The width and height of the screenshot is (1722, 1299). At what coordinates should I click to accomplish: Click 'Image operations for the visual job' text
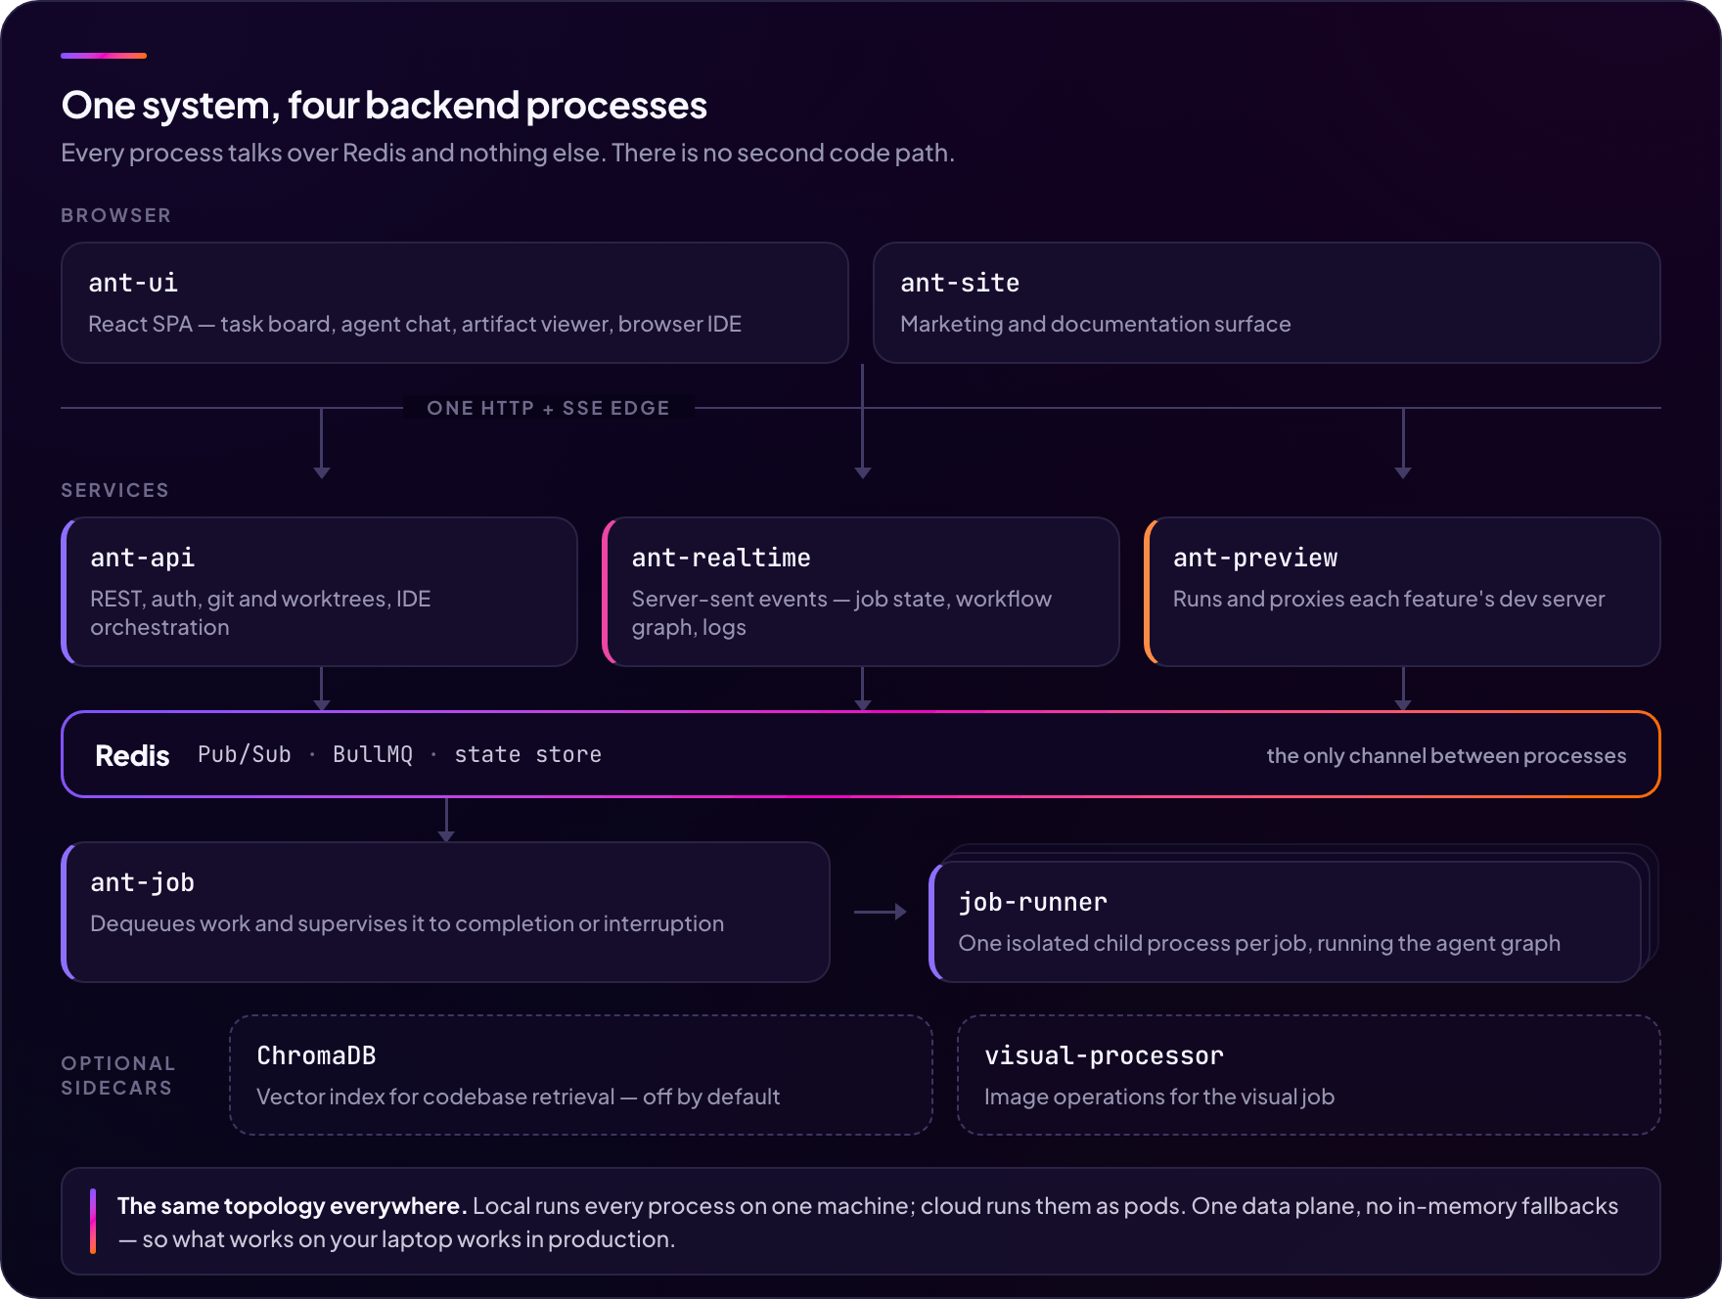click(1159, 1097)
